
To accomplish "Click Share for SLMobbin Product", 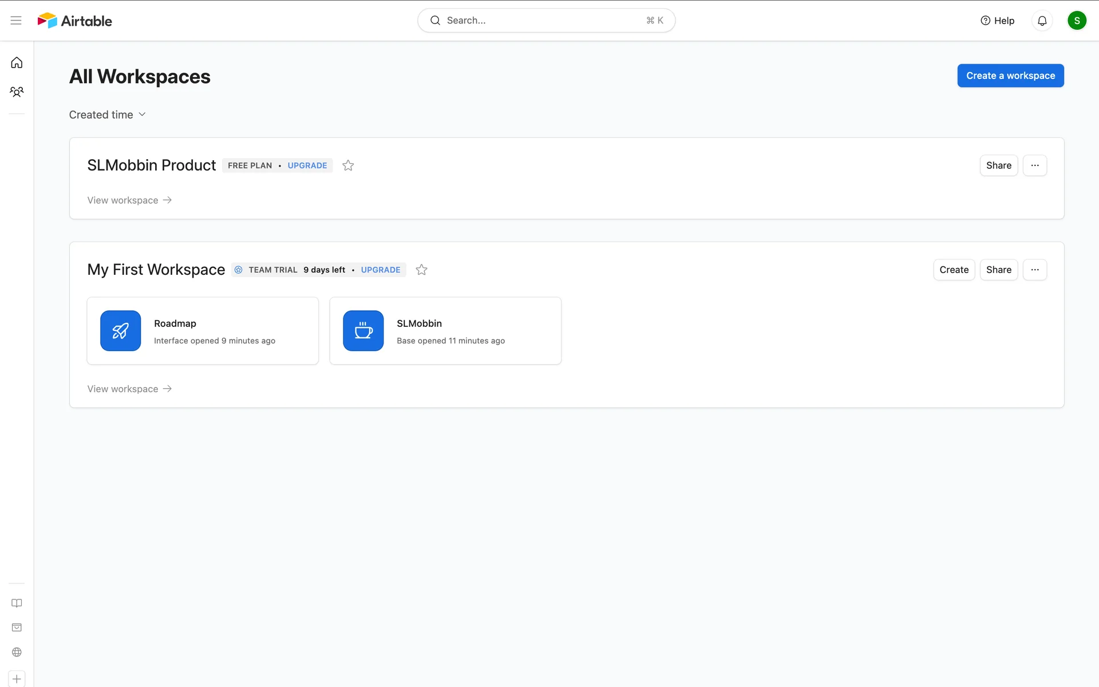I will click(998, 165).
